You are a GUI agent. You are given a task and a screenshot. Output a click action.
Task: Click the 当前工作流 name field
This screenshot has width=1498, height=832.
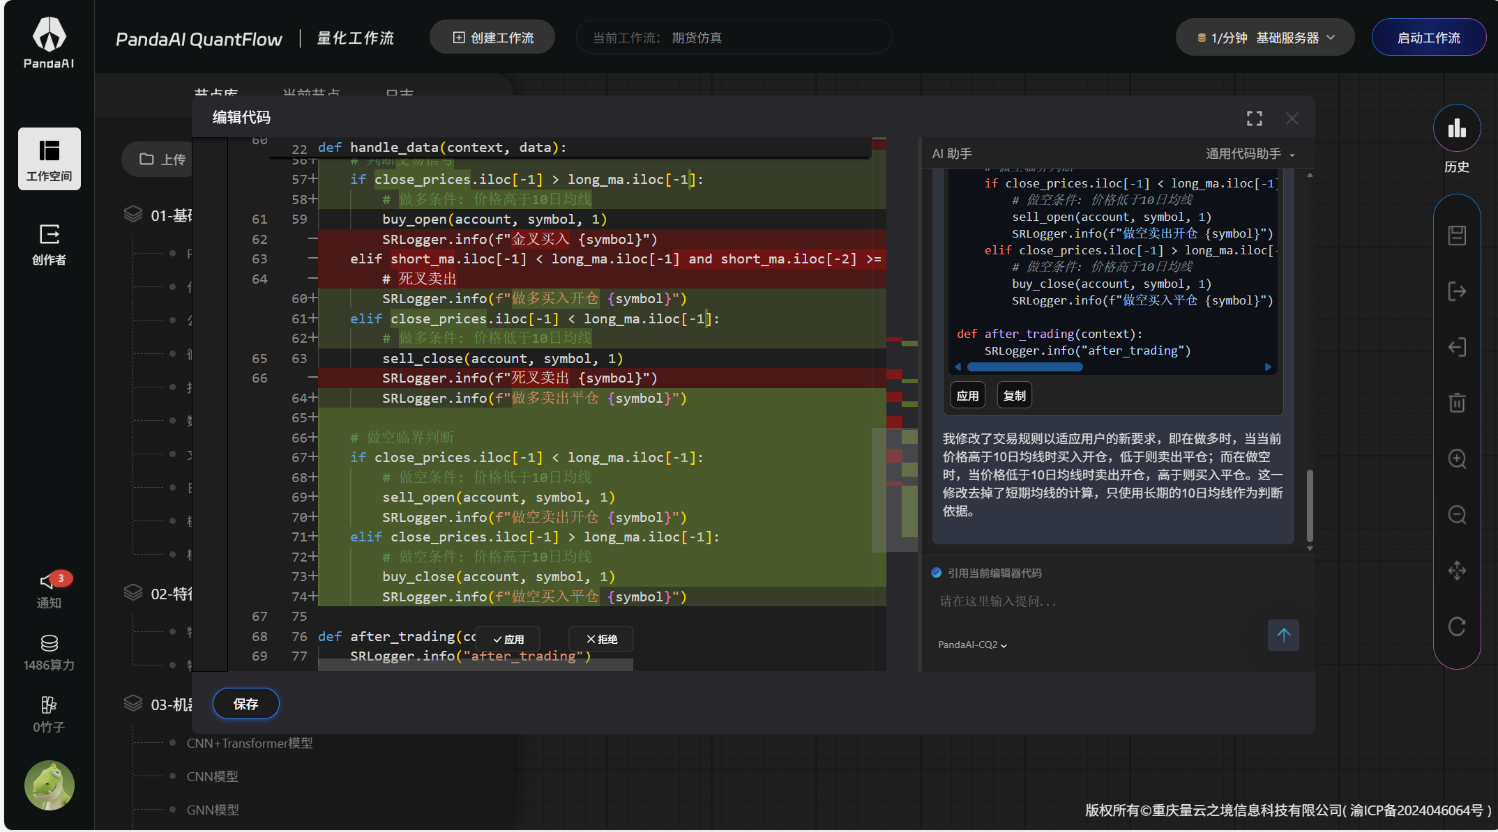(734, 38)
